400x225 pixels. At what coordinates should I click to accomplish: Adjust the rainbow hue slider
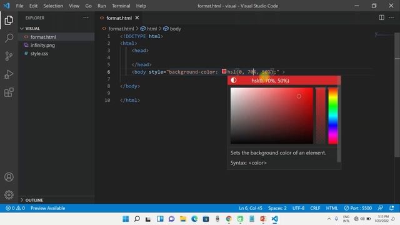coord(332,116)
